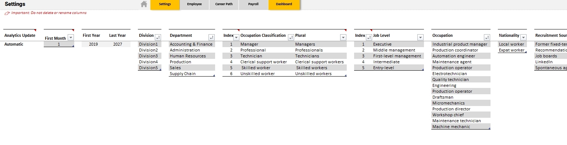Select Maintenance technician occupation

461,121
